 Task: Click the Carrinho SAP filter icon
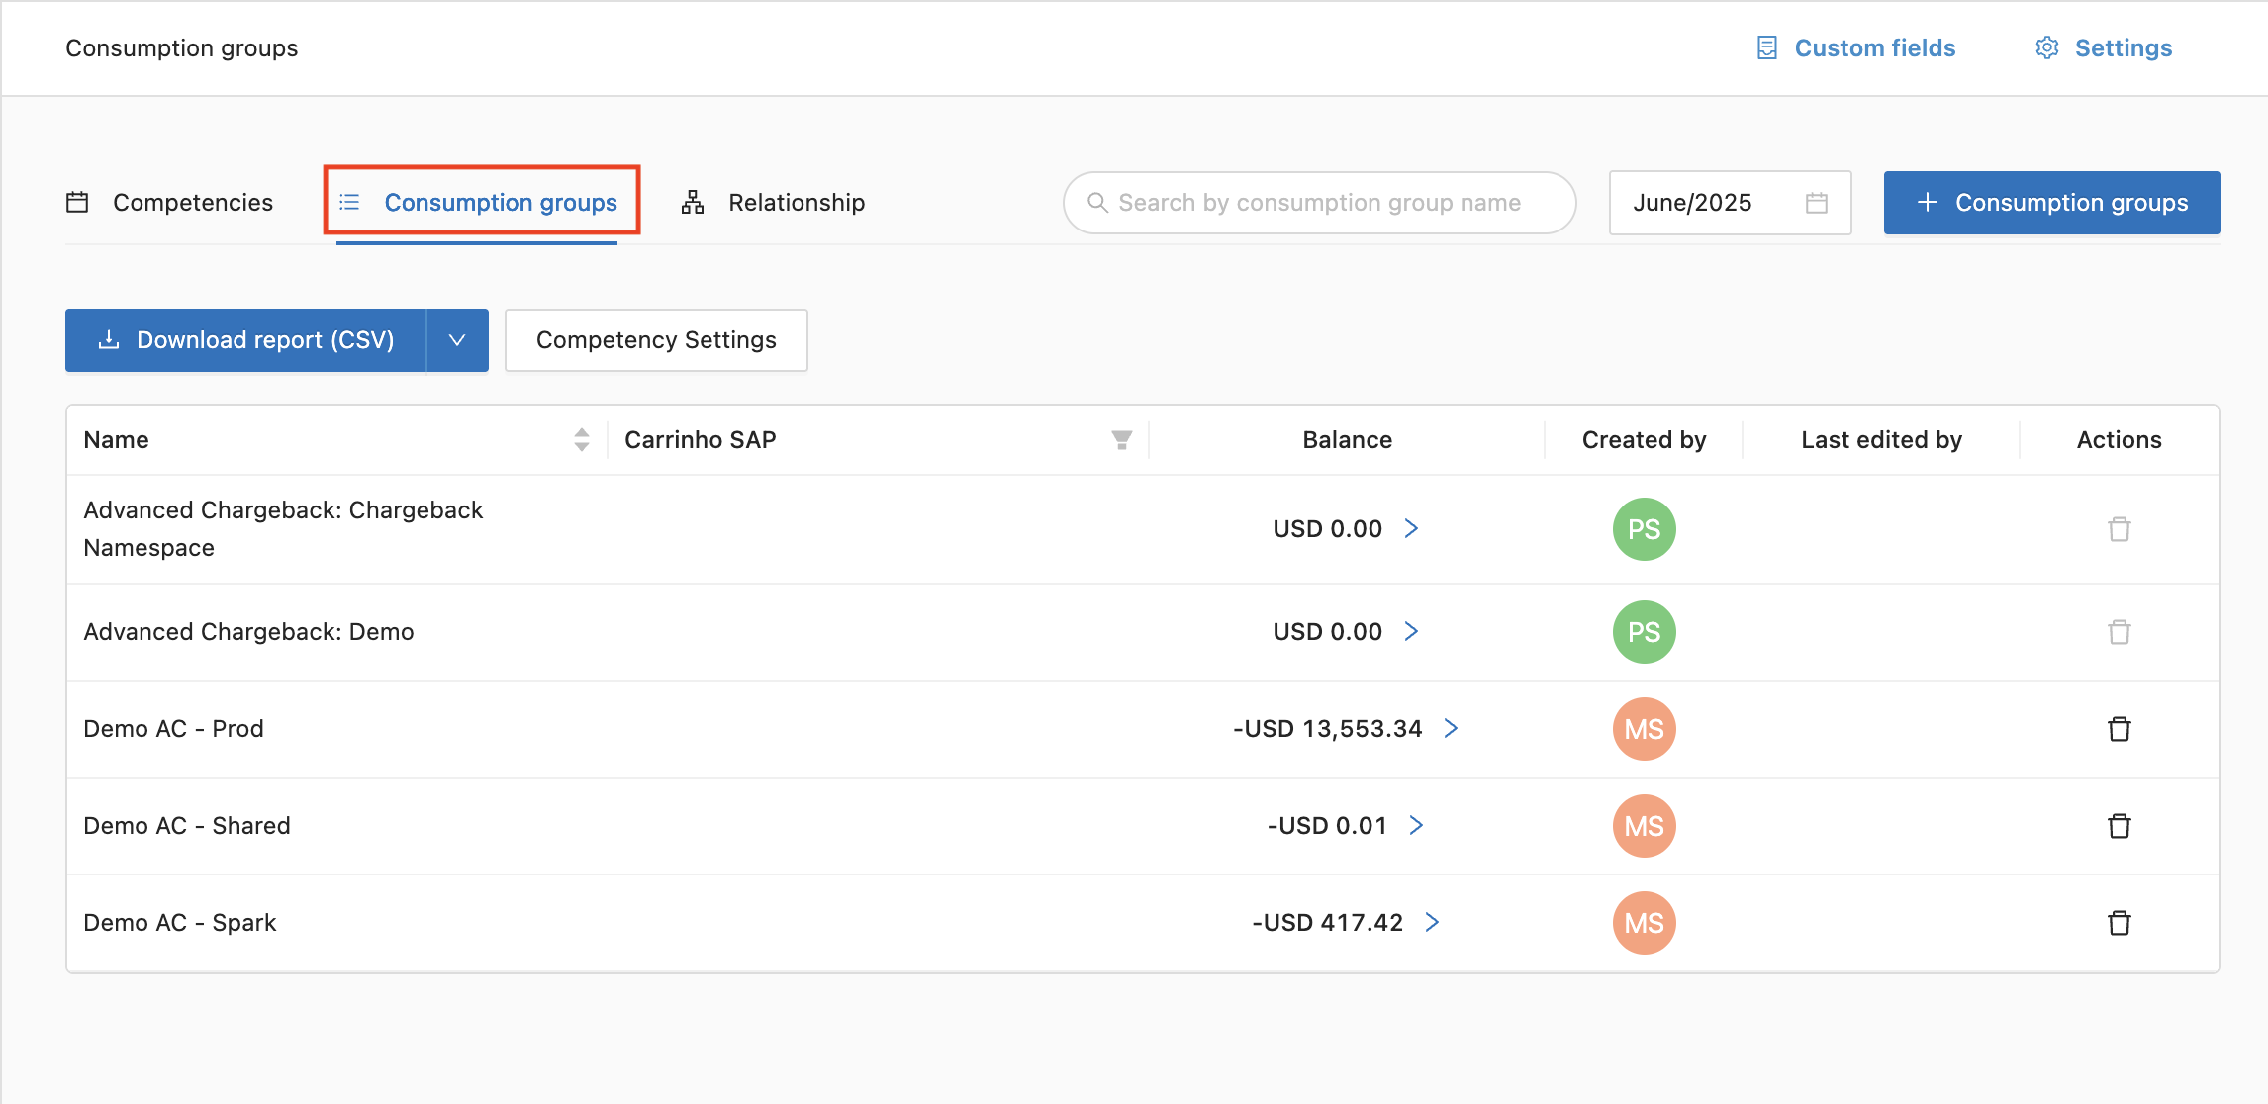[x=1121, y=440]
